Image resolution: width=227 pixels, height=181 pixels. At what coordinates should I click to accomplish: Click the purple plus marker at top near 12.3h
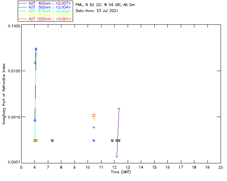tap(119, 109)
